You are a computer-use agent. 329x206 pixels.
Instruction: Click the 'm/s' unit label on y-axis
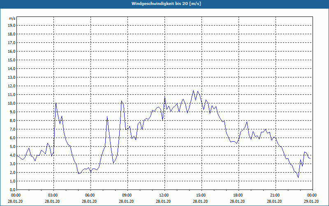tap(12, 19)
